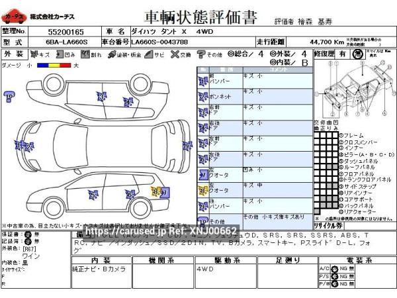
Task: Select the circled OK for P/S
Action: (x=334, y=276)
